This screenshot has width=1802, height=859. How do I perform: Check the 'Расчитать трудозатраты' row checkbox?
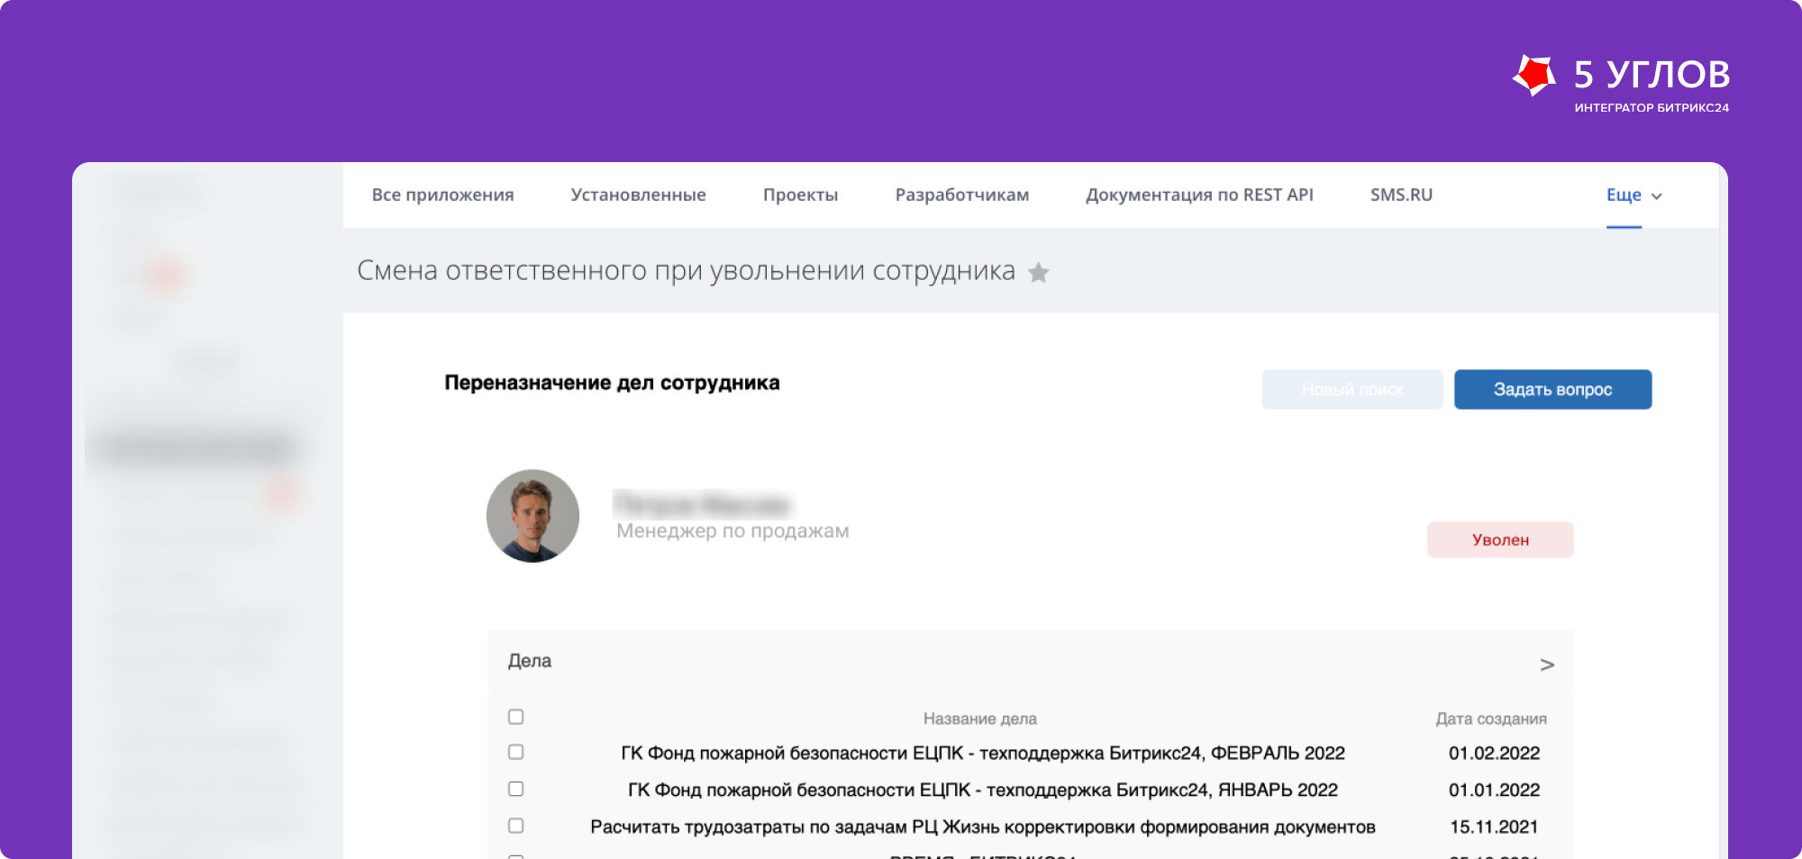(x=515, y=826)
